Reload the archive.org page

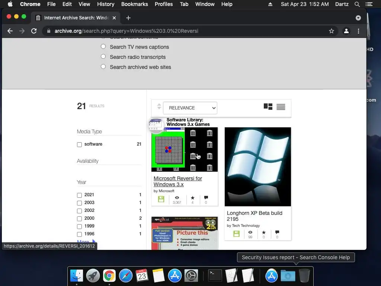point(34,31)
